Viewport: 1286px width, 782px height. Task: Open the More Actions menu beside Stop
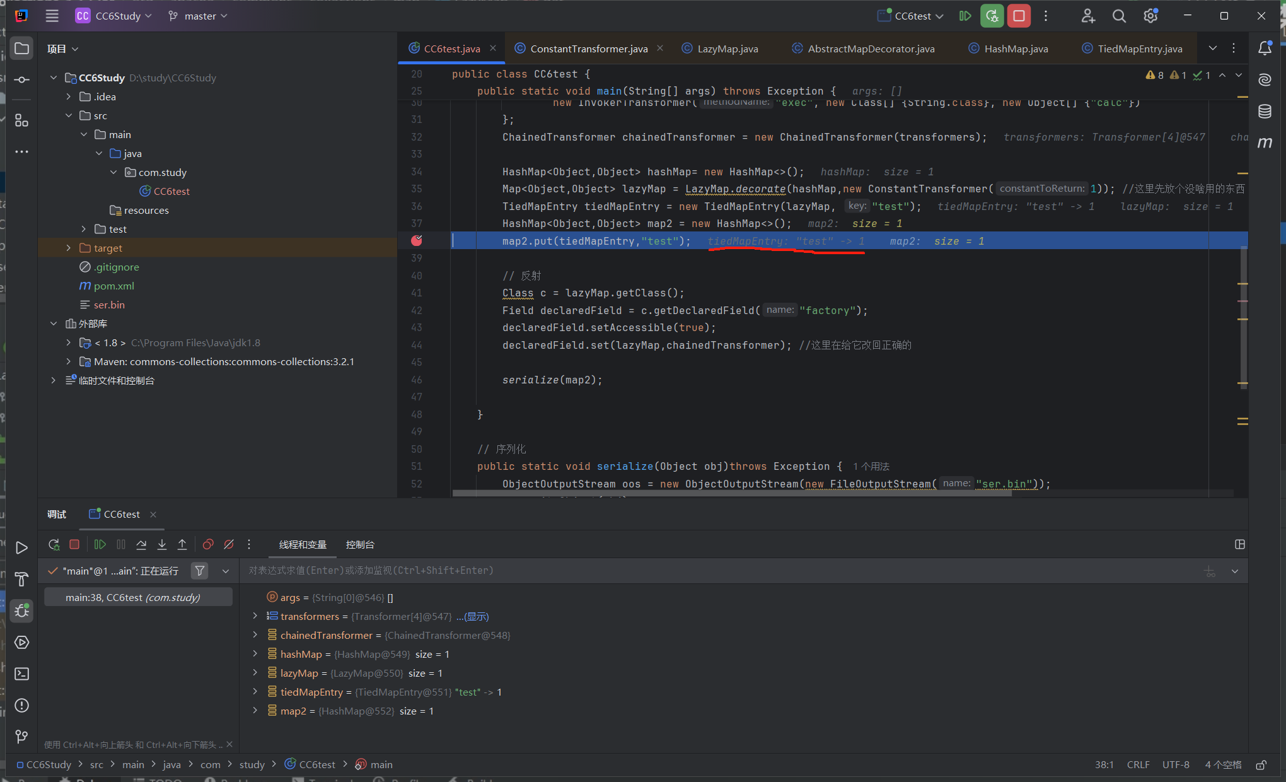[1046, 16]
